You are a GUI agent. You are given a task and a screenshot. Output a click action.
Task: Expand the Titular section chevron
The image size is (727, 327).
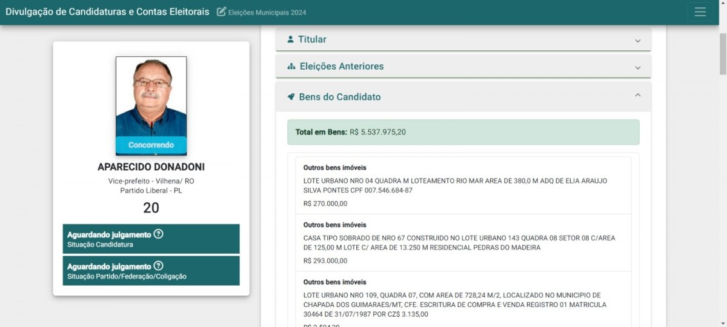[x=637, y=41]
